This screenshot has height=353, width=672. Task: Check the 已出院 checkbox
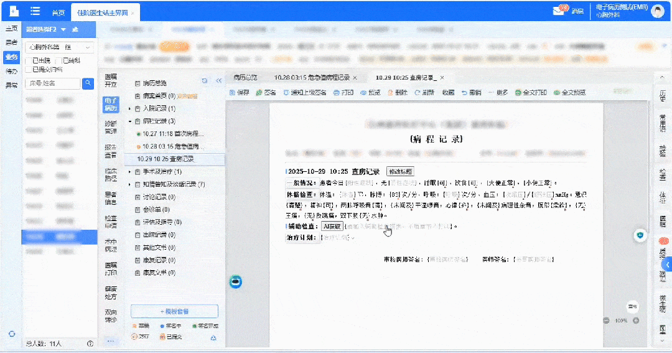[x=28, y=60]
